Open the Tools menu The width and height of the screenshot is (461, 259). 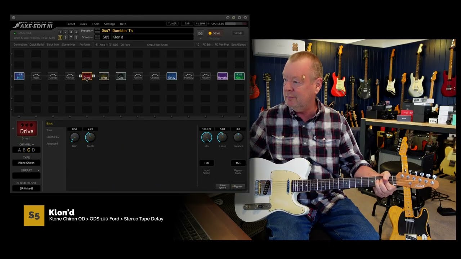95,24
